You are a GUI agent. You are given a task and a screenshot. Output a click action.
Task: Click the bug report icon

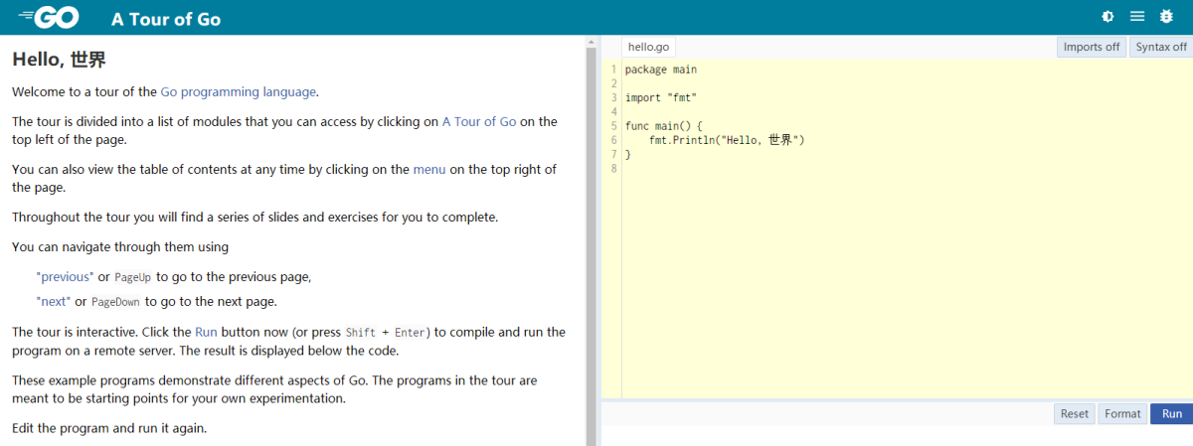(1167, 17)
